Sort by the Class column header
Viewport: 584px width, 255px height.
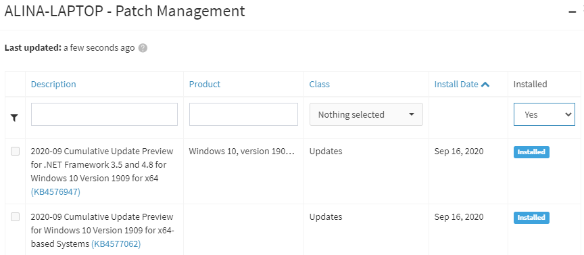[x=320, y=85]
